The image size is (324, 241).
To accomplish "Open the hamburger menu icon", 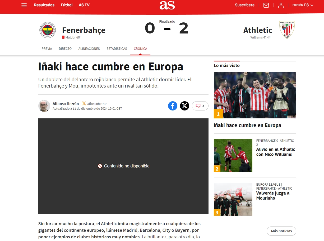I will 24,5.
